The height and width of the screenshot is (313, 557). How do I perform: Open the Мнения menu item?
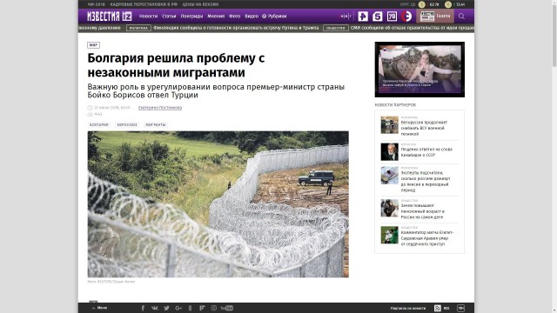[x=216, y=16]
